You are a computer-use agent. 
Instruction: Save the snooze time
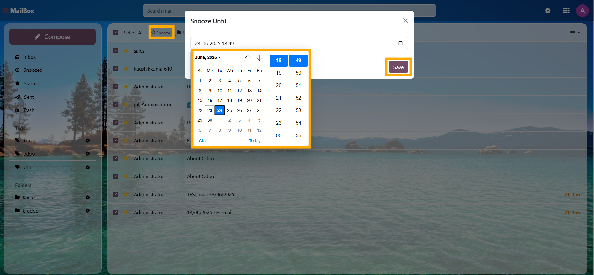pyautogui.click(x=399, y=67)
